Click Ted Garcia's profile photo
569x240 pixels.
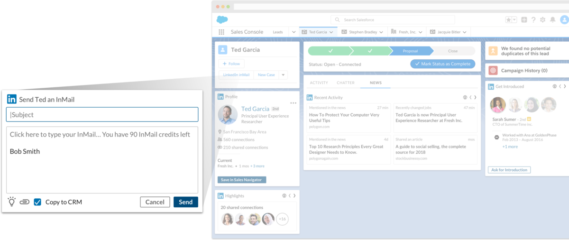pos(228,115)
